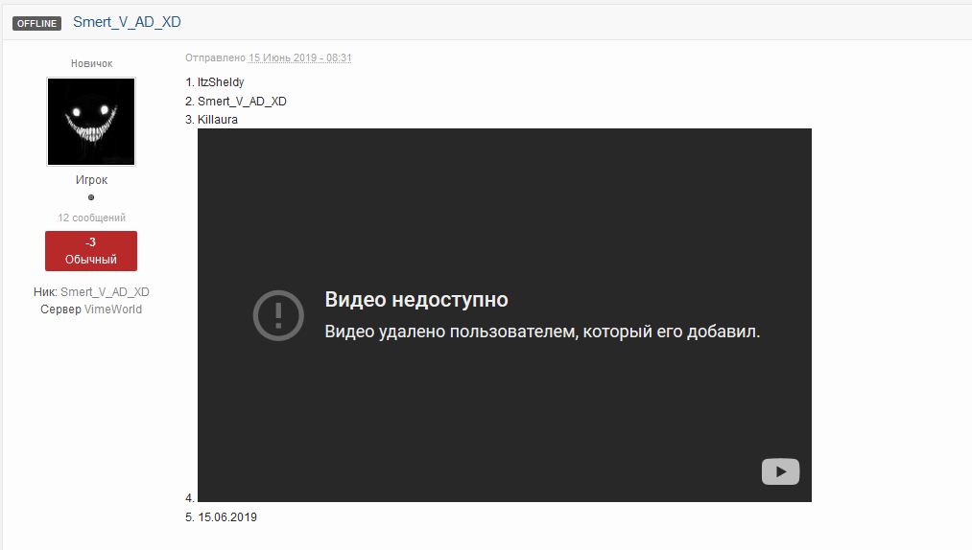The image size is (972, 550).
Task: Select the Игрок group label
Action: click(x=91, y=180)
